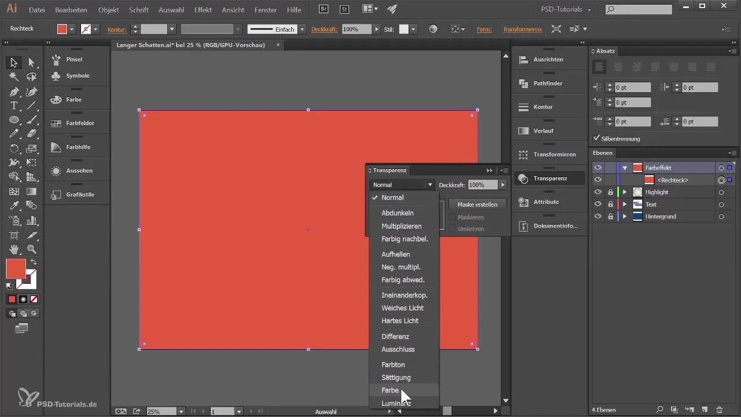This screenshot has height=417, width=741.
Task: Select the Artboard tool
Action: pyautogui.click(x=14, y=235)
